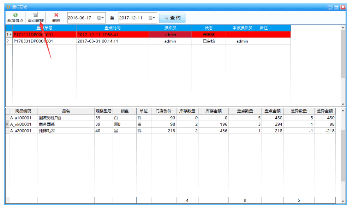Click the 颜色 column header
The height and width of the screenshot is (212, 353).
(125, 111)
